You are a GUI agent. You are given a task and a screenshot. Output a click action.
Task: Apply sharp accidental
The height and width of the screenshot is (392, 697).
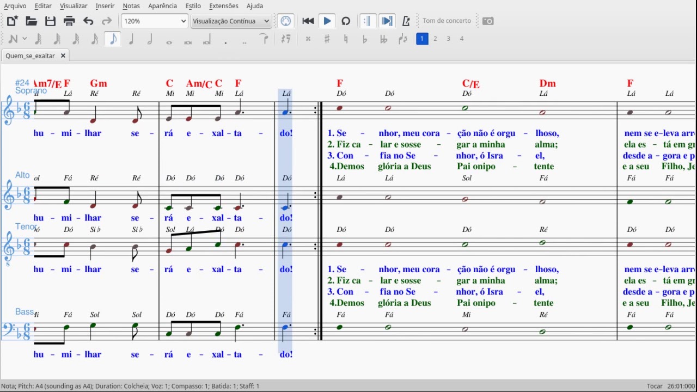tap(327, 39)
